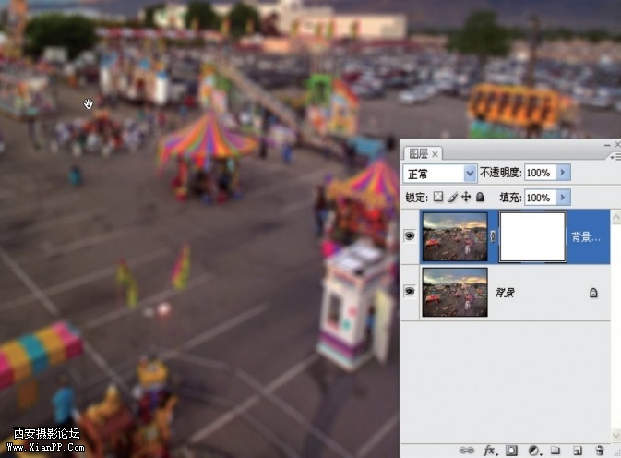Screen dimensions: 621x458
Task: Toggle the lock all padlock button
Action: [x=480, y=197]
